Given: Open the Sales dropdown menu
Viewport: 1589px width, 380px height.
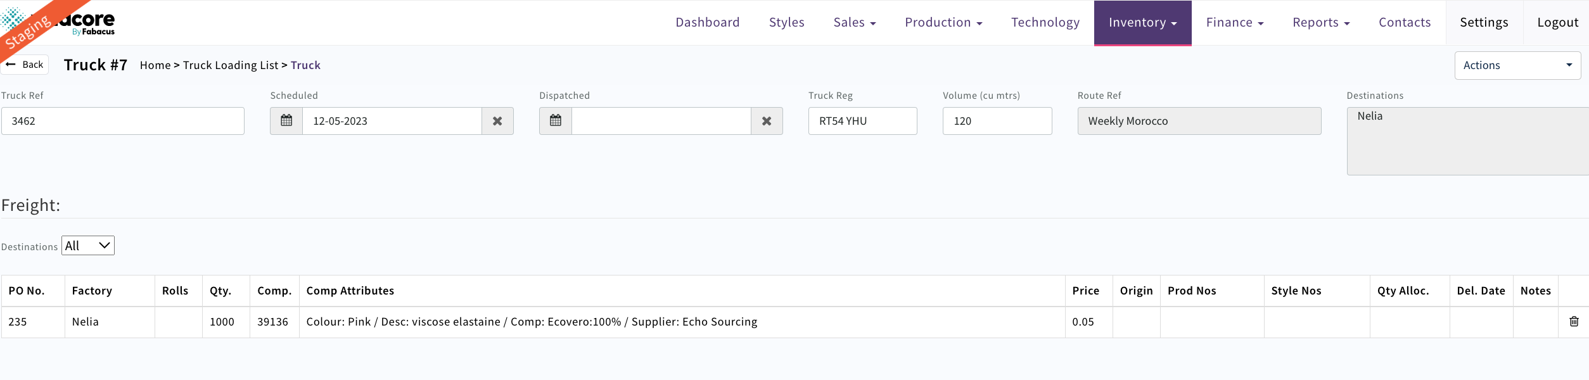Looking at the screenshot, I should tap(854, 23).
